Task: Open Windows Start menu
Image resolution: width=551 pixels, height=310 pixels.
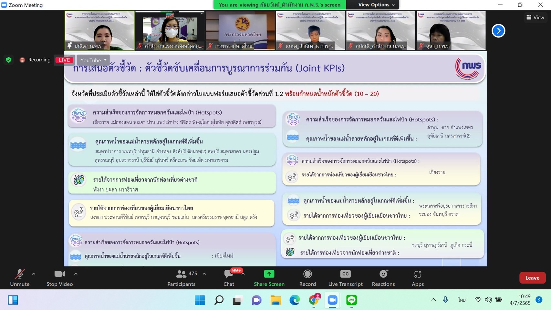Action: pos(200,300)
